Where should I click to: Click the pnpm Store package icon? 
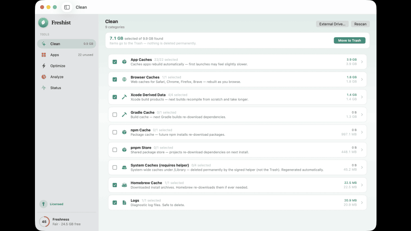pyautogui.click(x=124, y=149)
